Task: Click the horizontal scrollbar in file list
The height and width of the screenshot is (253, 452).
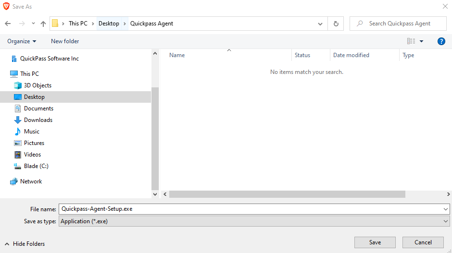Action: click(287, 194)
